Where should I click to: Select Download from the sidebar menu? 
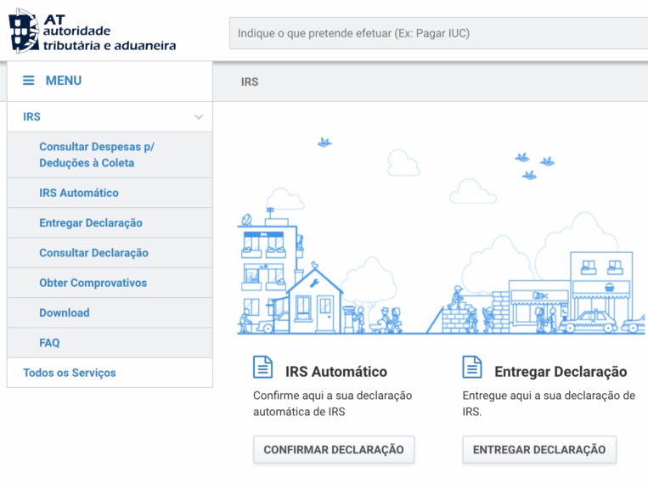click(x=65, y=312)
